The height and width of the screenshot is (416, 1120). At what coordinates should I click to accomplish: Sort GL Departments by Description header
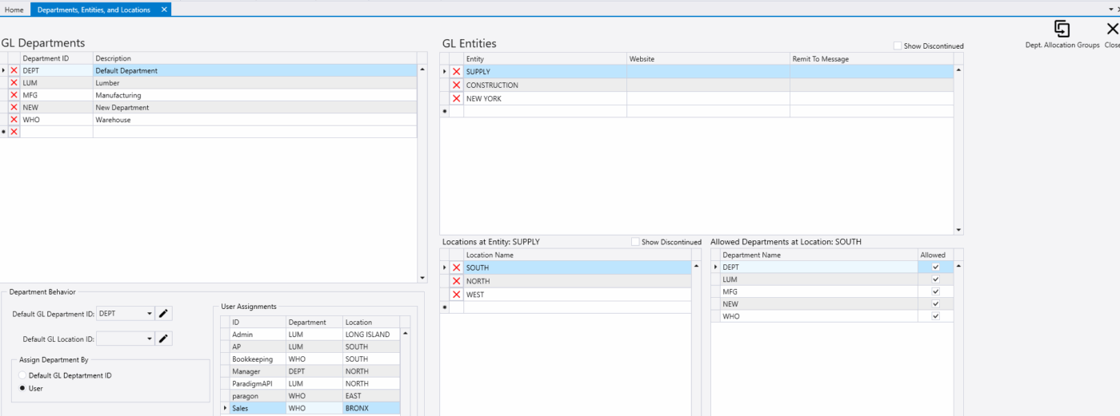[x=254, y=58]
